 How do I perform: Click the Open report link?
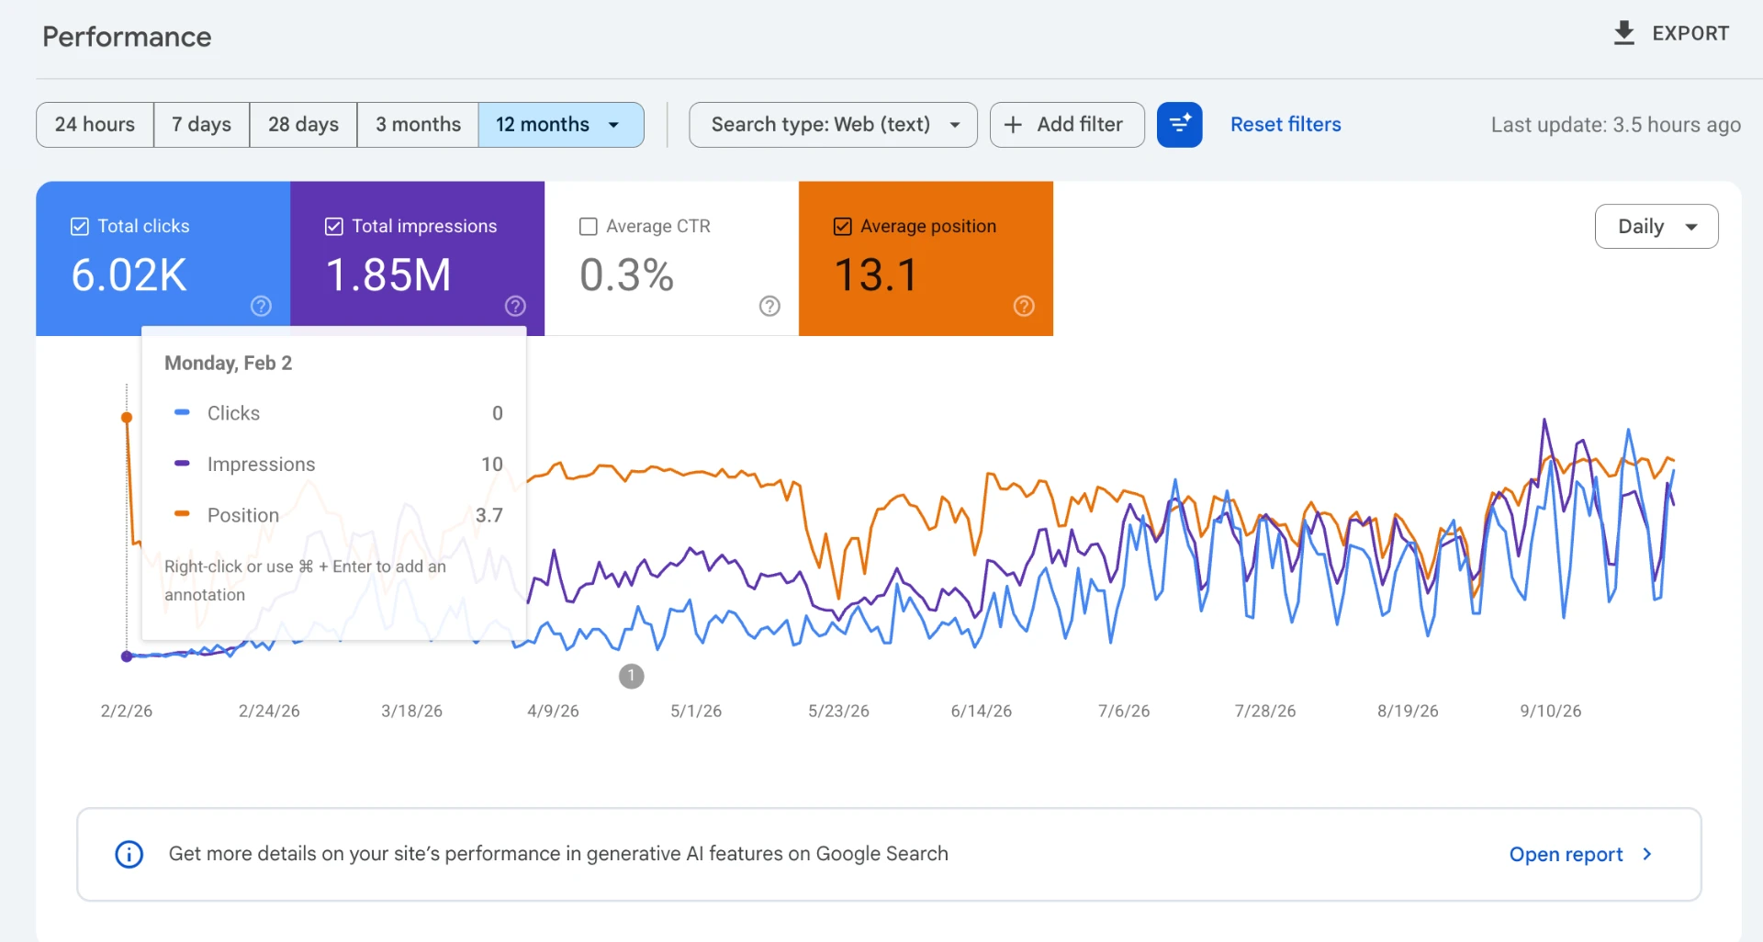point(1566,854)
